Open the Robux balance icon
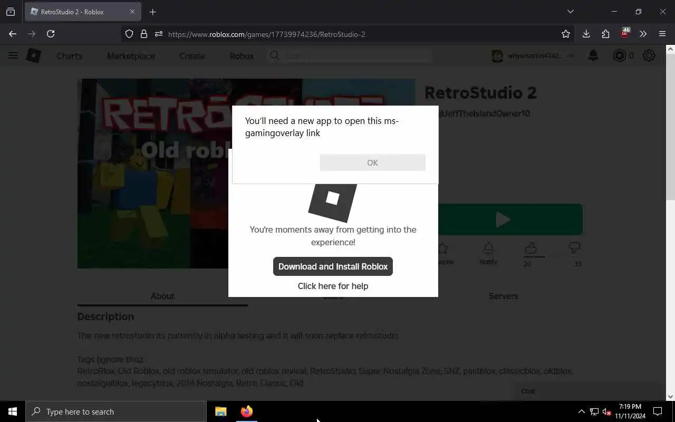 point(619,55)
